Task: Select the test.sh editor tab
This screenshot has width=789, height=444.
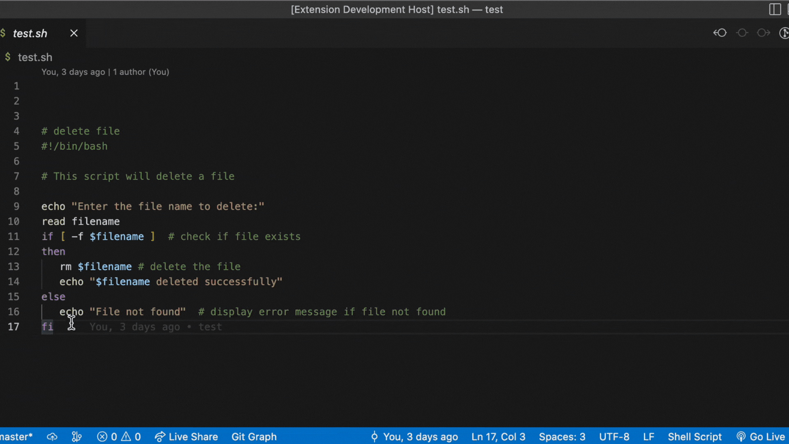Action: click(30, 33)
